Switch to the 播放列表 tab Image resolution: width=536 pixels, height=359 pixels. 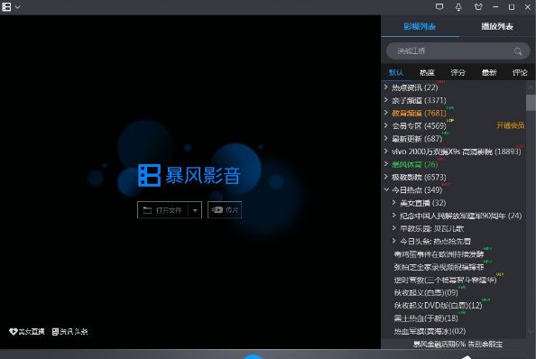(497, 26)
